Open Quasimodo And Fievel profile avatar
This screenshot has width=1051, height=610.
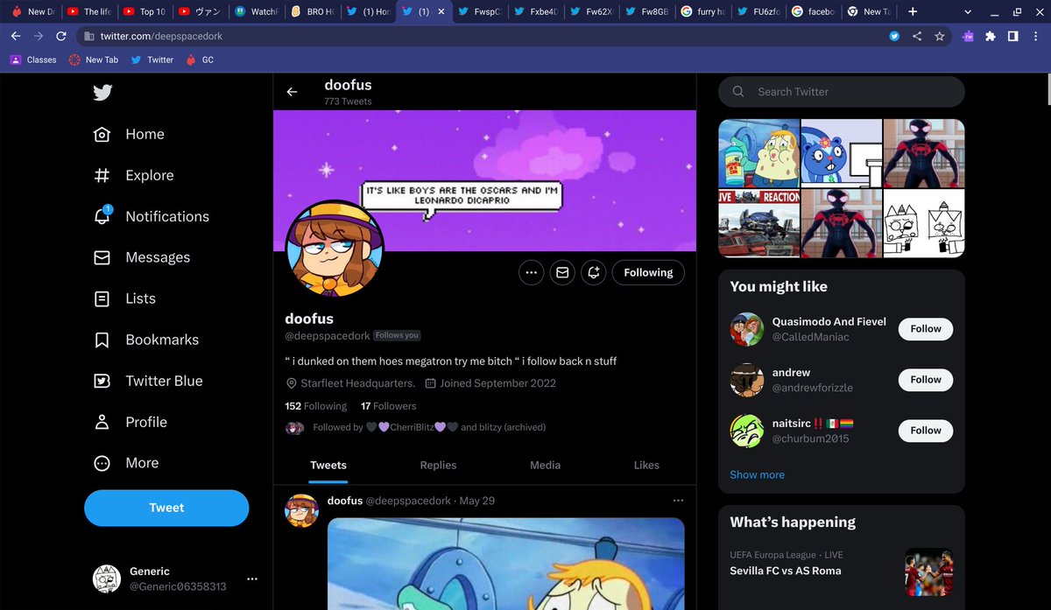pos(747,329)
